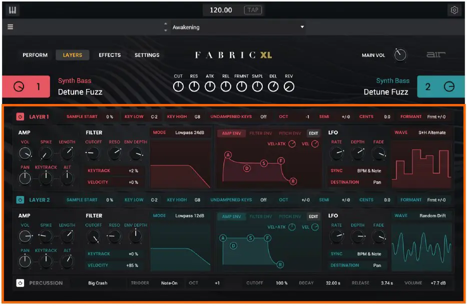This screenshot has width=467, height=306.
Task: Click the FRMNT macro knob
Action: coord(241,87)
